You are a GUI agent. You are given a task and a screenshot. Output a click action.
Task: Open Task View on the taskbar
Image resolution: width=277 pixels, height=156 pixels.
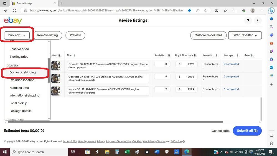pyautogui.click(x=73, y=152)
